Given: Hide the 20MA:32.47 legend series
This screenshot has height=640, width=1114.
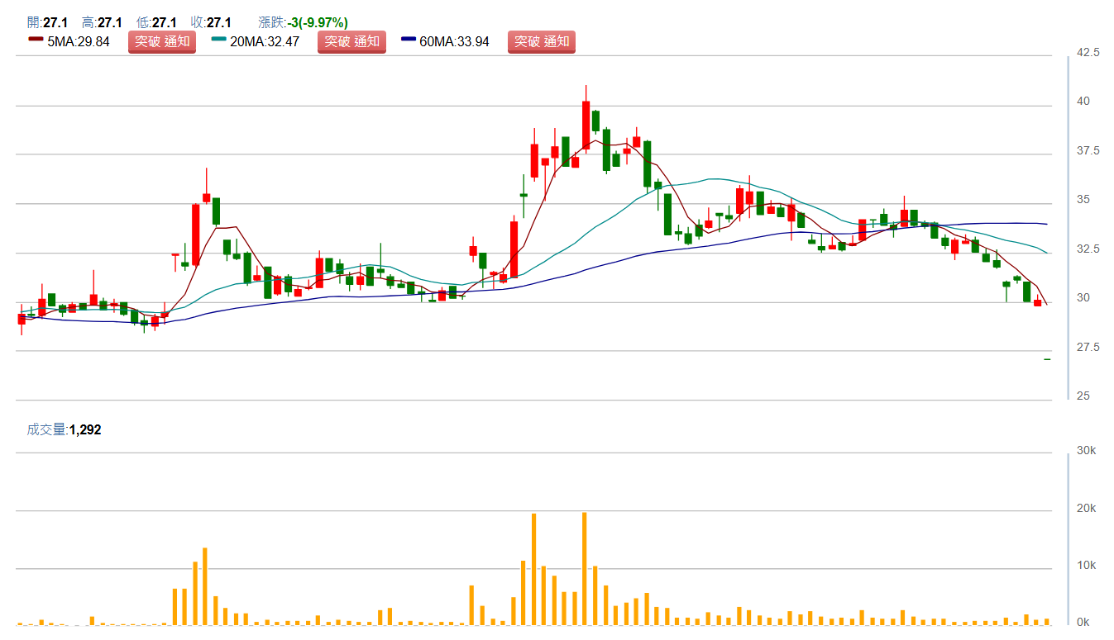Looking at the screenshot, I should [x=265, y=42].
